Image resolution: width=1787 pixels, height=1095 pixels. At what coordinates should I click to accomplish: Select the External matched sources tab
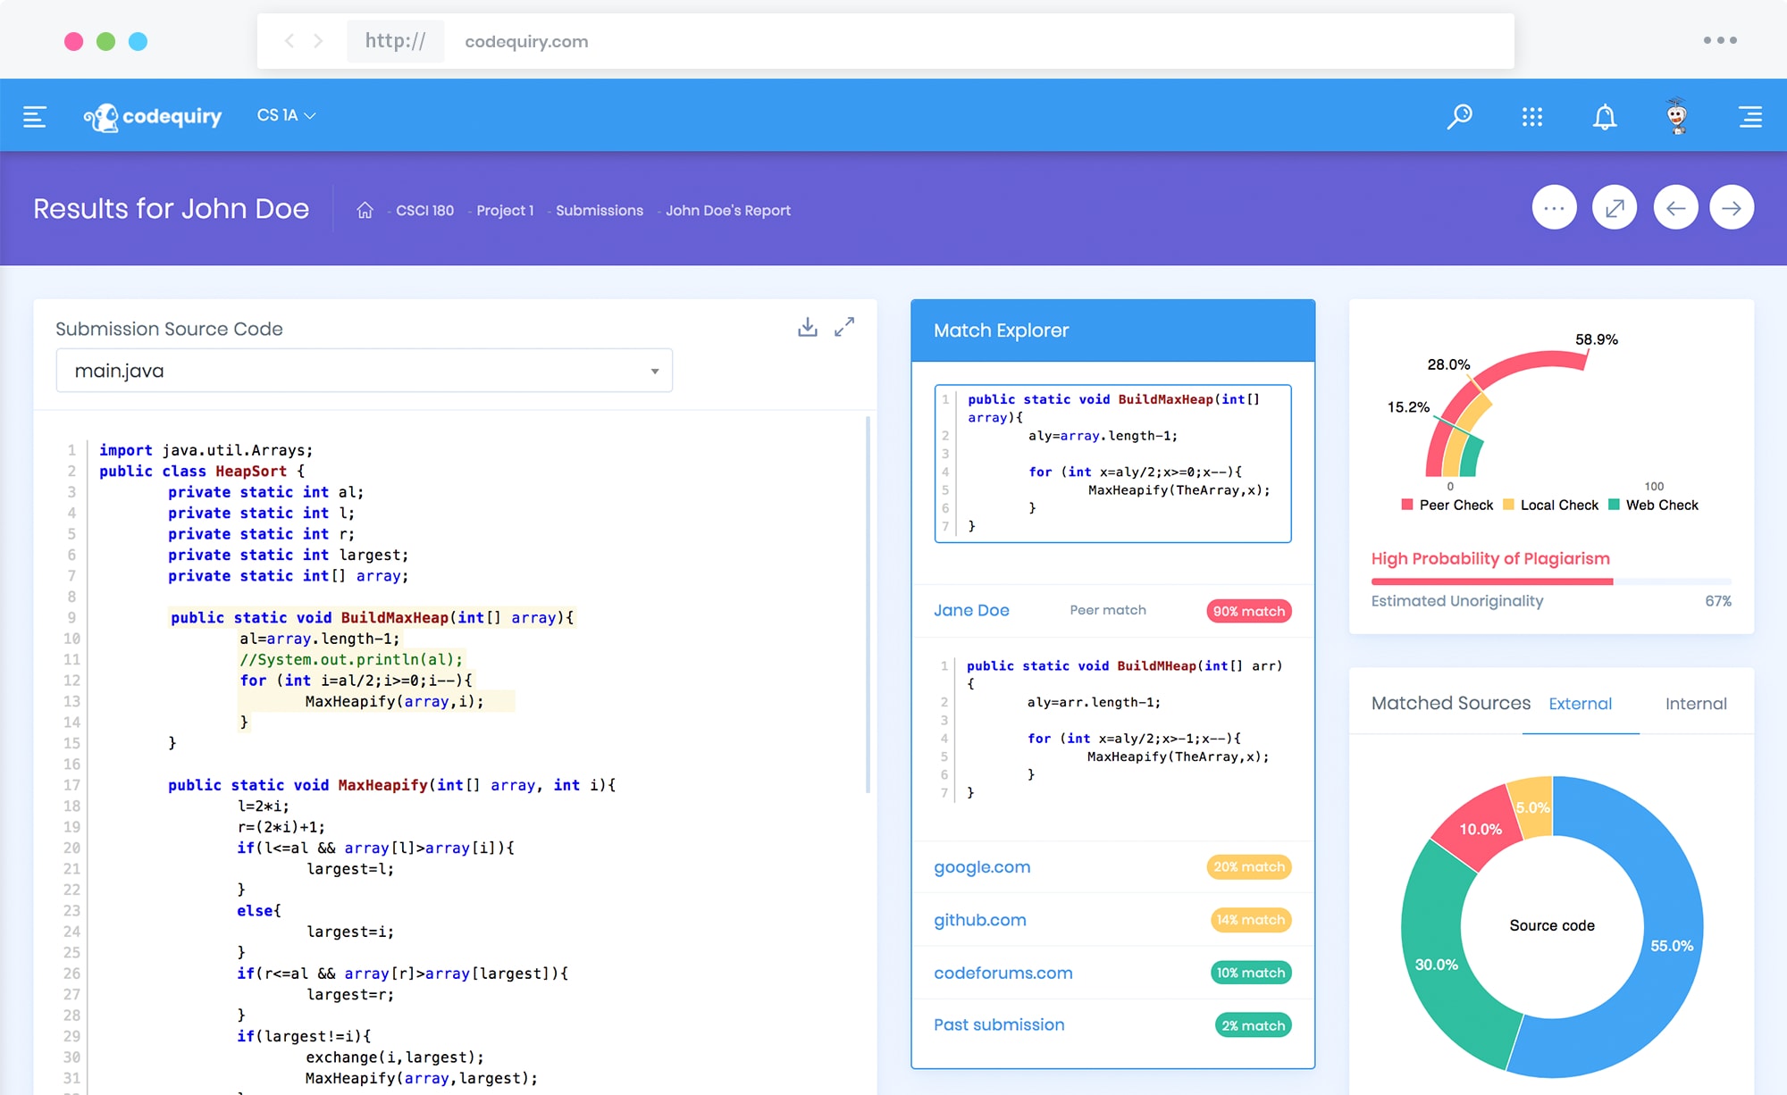click(x=1581, y=704)
